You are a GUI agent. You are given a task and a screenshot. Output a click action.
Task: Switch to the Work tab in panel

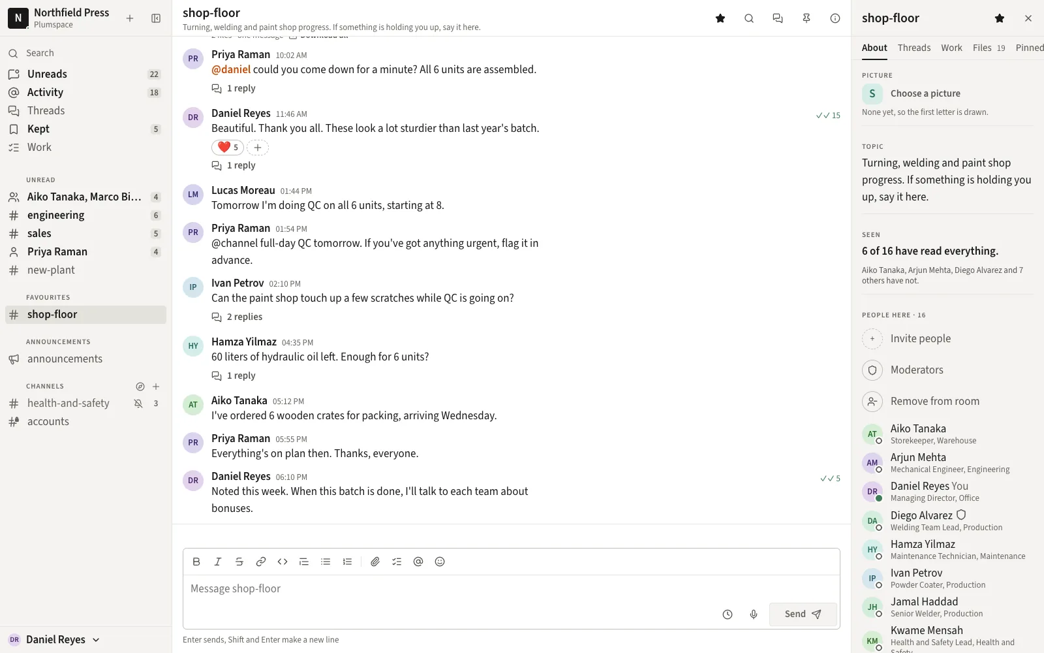point(951,48)
